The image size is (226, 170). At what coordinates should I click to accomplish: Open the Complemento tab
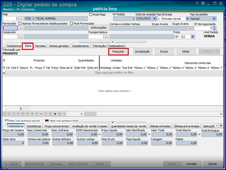(80, 46)
